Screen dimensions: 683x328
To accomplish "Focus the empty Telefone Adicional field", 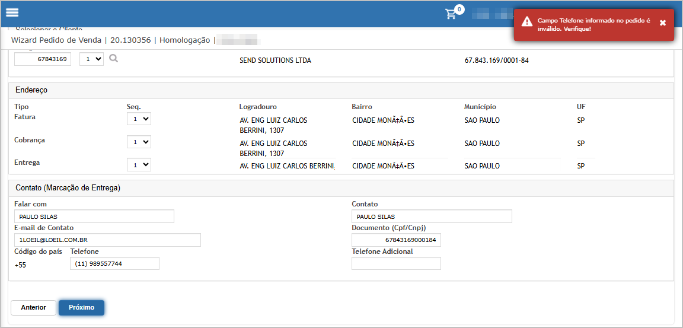I will click(x=396, y=263).
